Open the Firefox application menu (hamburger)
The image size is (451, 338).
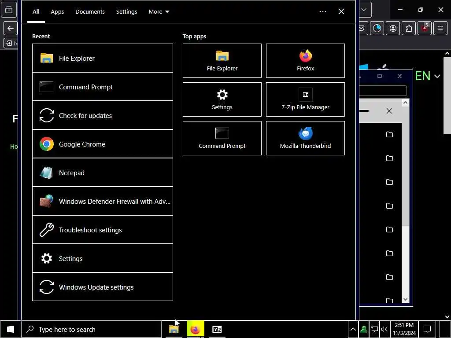[440, 28]
